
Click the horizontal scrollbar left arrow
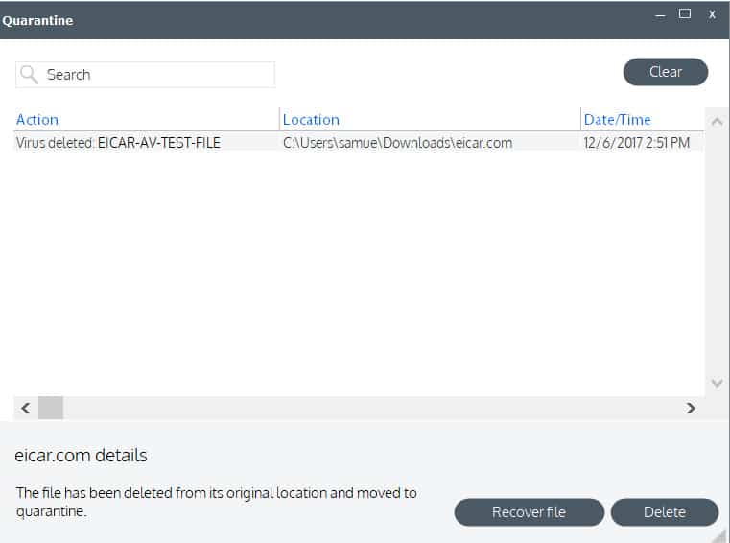pyautogui.click(x=26, y=409)
